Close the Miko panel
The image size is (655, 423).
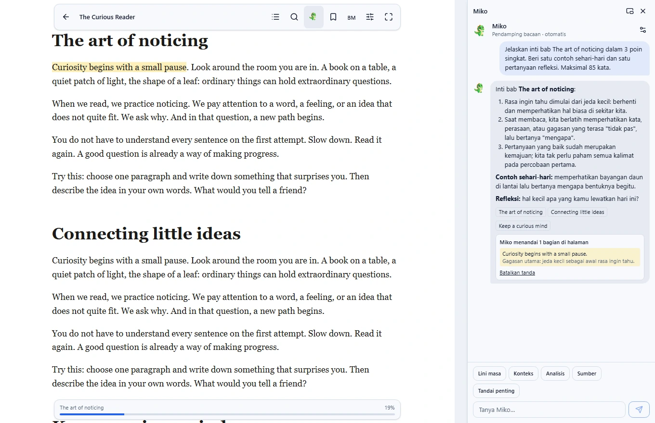pyautogui.click(x=643, y=11)
